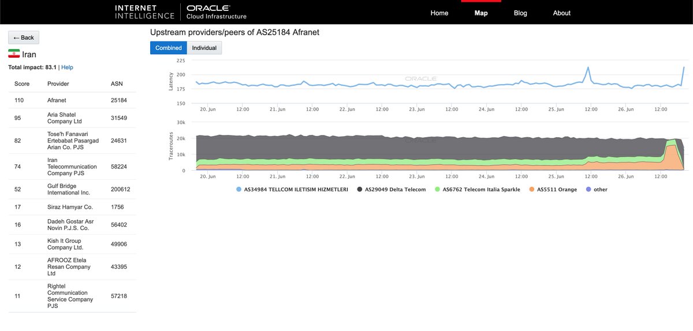The height and width of the screenshot is (331, 693).
Task: Click the orange AS5511 traffic surge area
Action: [x=671, y=159]
